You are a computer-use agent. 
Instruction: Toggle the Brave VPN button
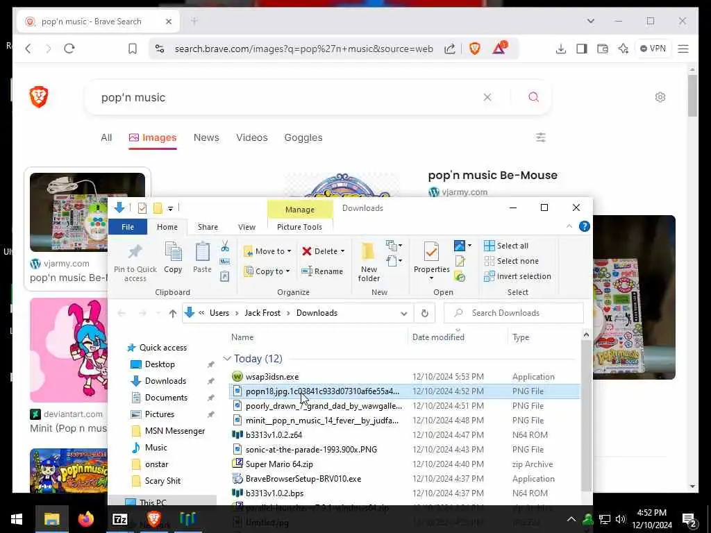pyautogui.click(x=653, y=49)
